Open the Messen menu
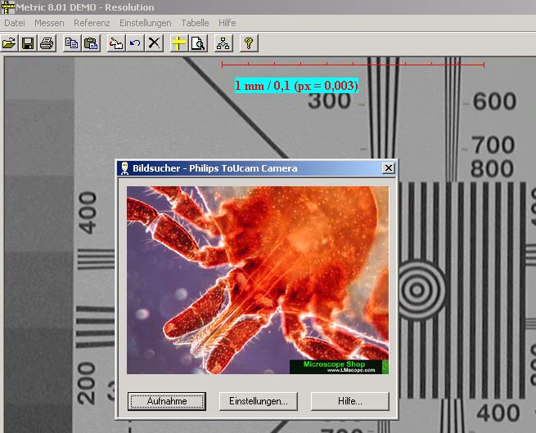This screenshot has height=433, width=536. click(49, 23)
